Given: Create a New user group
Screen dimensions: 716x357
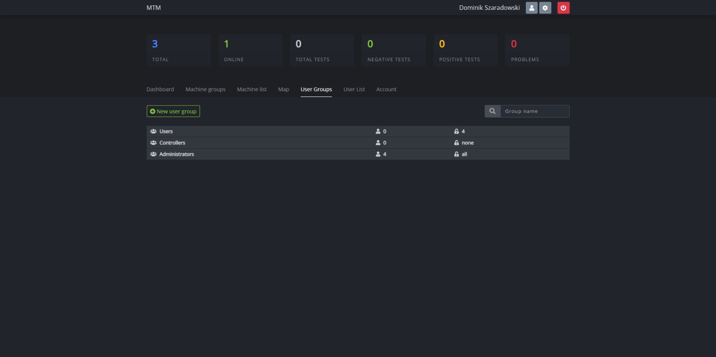Looking at the screenshot, I should [x=173, y=111].
